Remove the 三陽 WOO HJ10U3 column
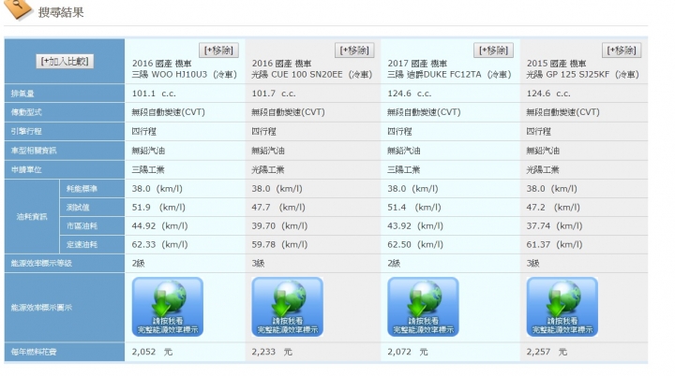The height and width of the screenshot is (376, 675). (x=218, y=51)
